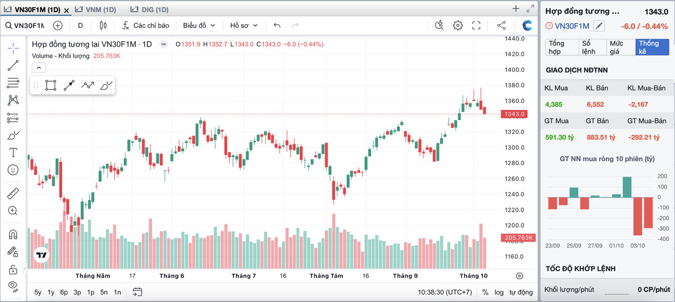Open the Hồ sơ dropdown menu

[244, 25]
